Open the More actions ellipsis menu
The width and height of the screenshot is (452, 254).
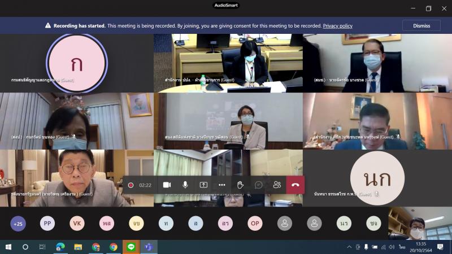(221, 185)
